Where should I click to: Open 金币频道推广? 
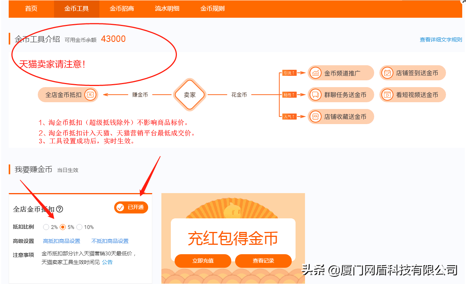(x=341, y=73)
